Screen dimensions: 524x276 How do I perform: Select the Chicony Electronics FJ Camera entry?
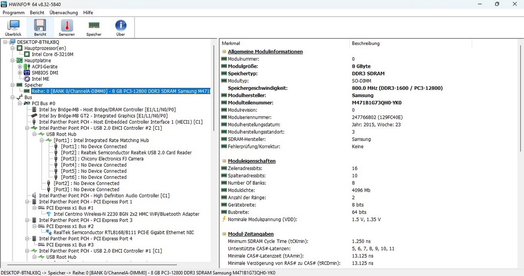pos(102,159)
